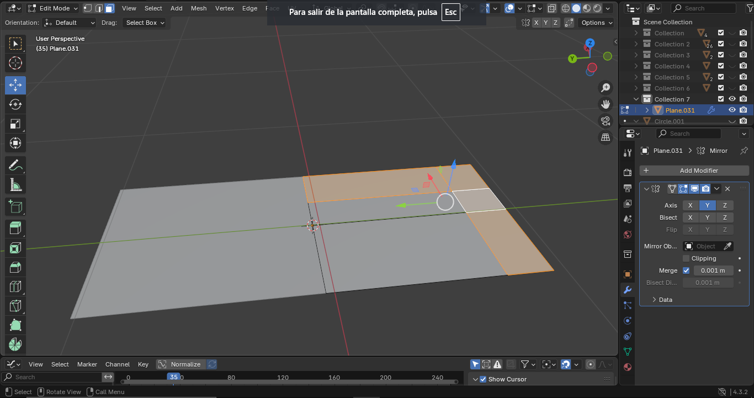The width and height of the screenshot is (754, 398).
Task: Switch to Face select mode
Action: 109,8
